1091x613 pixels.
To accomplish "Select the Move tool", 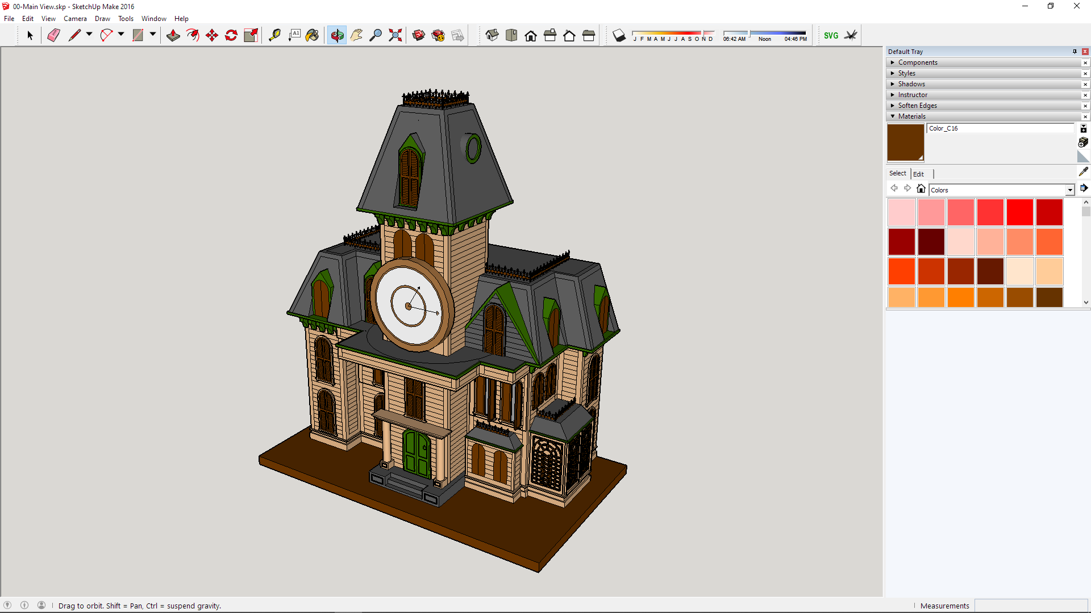I will tap(212, 35).
